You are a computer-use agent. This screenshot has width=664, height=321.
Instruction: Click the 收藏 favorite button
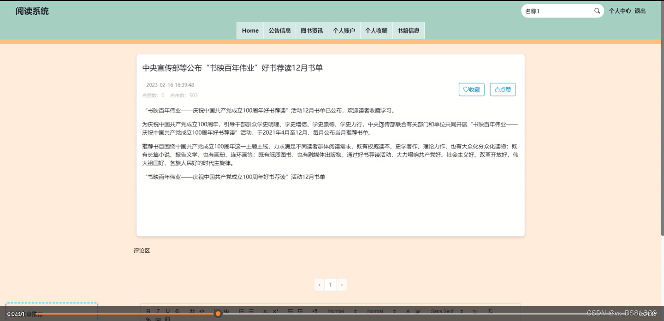click(x=472, y=89)
